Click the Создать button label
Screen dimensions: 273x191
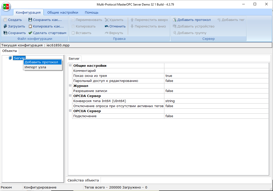pyautogui.click(x=15, y=20)
